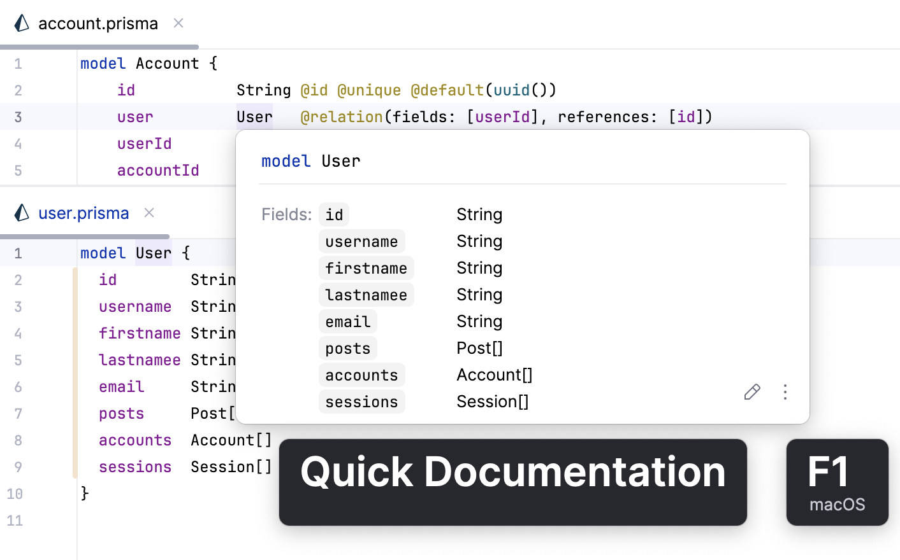900x560 pixels.
Task: Open the three-dot options menu in the popup
Action: pyautogui.click(x=785, y=393)
